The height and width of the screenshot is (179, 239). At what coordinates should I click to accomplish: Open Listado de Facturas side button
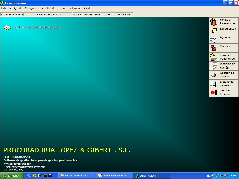point(224,84)
